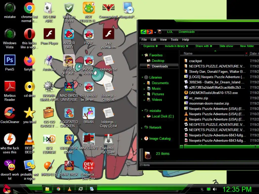The image size is (259, 194).
Task: Click the New folder button
Action: 247,46
